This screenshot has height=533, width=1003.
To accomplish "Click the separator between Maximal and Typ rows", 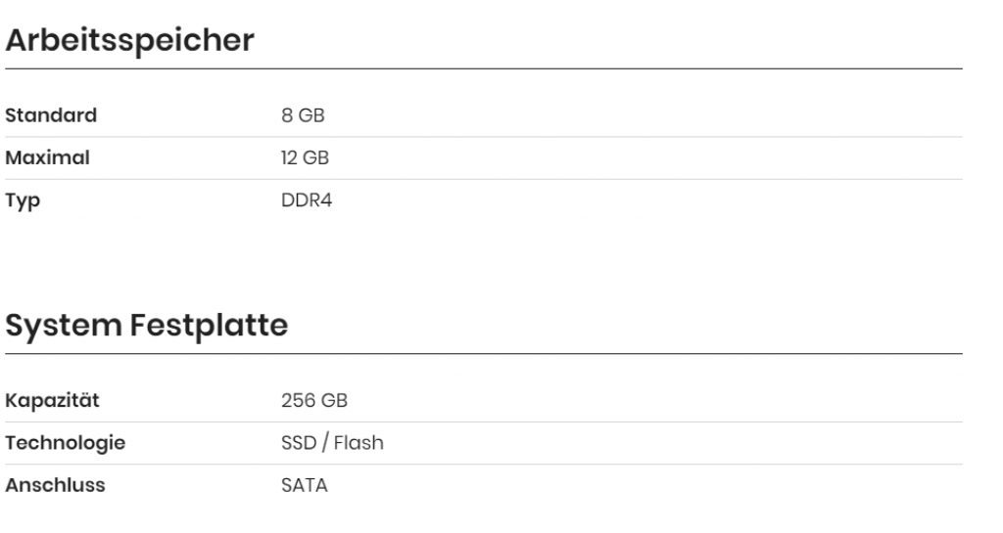I will (x=484, y=179).
